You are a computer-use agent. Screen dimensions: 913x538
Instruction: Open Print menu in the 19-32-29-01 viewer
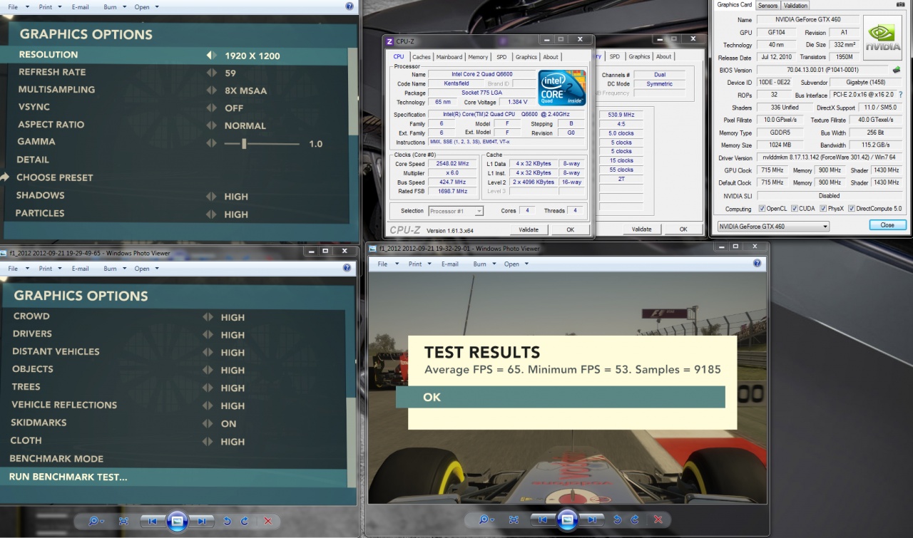[x=419, y=264]
